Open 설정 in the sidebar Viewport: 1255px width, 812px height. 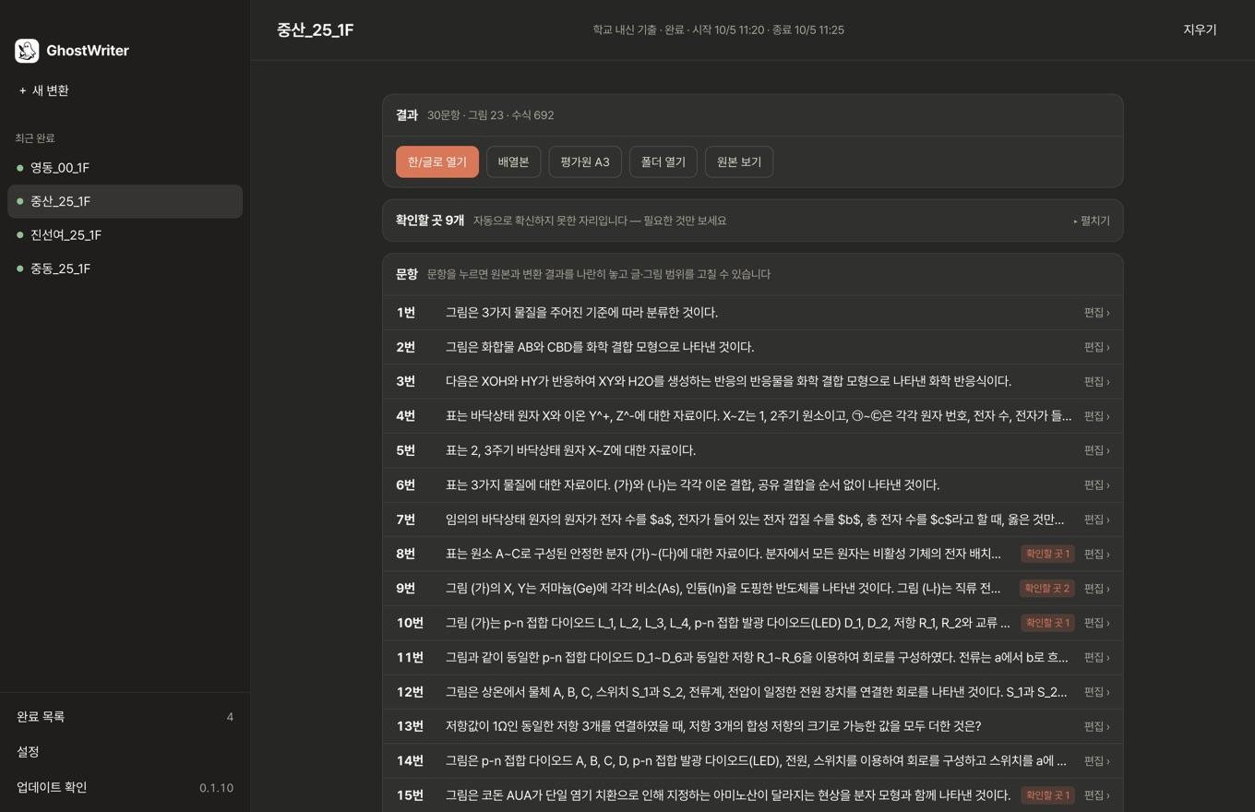click(125, 752)
